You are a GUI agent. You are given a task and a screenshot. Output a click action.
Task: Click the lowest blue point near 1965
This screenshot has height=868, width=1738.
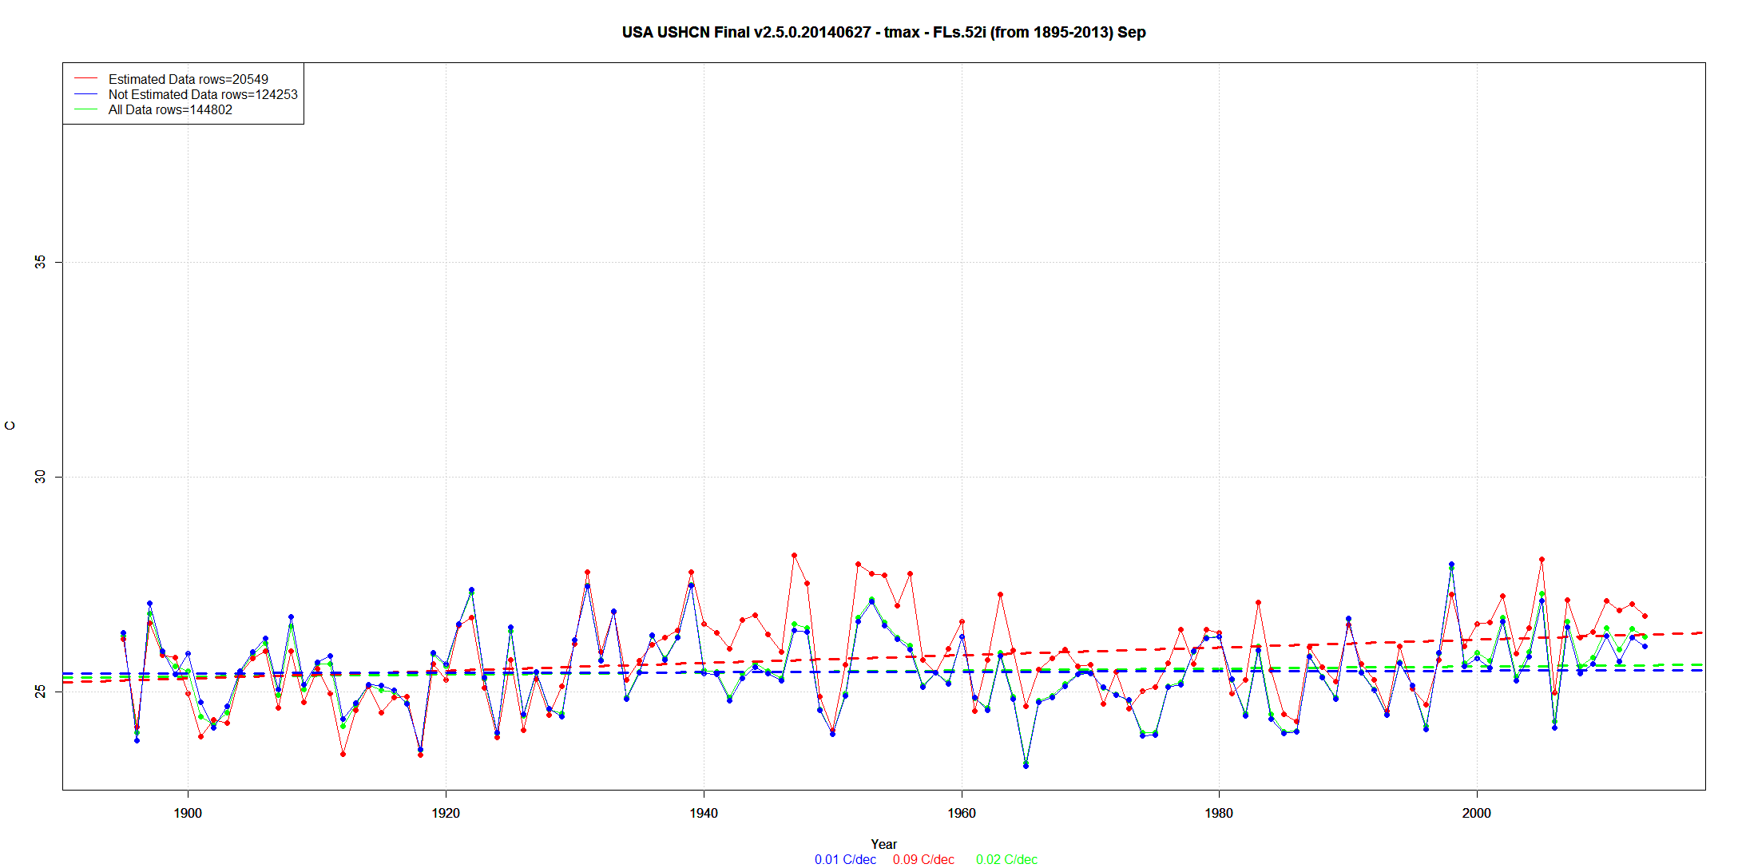click(1026, 766)
